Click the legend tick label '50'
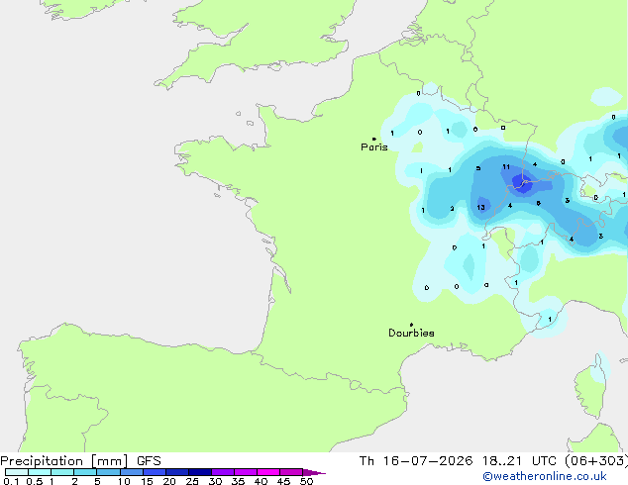Screen dimensions: 628x485 [306, 481]
